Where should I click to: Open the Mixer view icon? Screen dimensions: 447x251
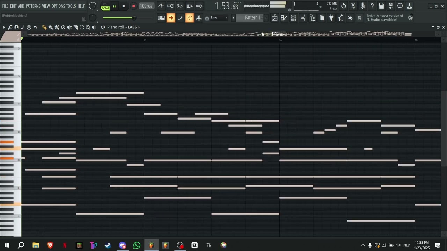(x=303, y=18)
